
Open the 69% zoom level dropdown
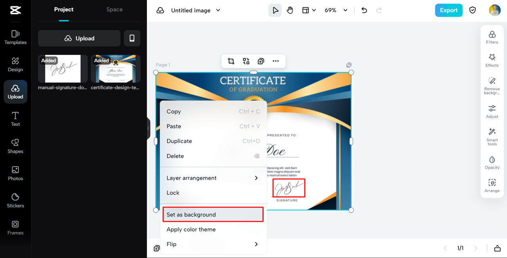tap(336, 10)
